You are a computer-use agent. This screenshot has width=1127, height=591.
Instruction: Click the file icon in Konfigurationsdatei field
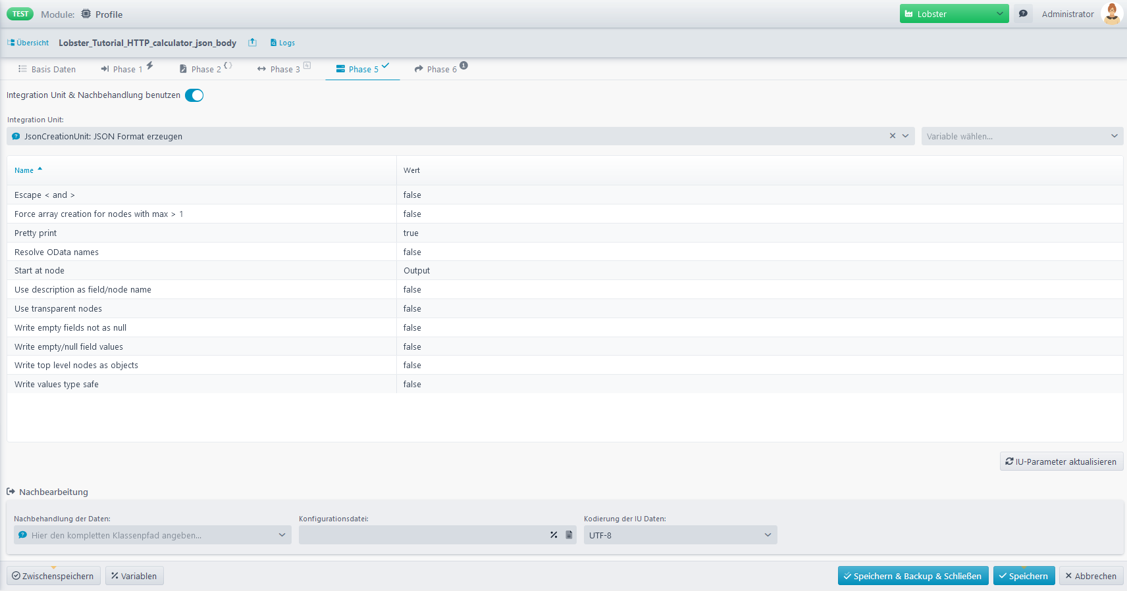[569, 535]
